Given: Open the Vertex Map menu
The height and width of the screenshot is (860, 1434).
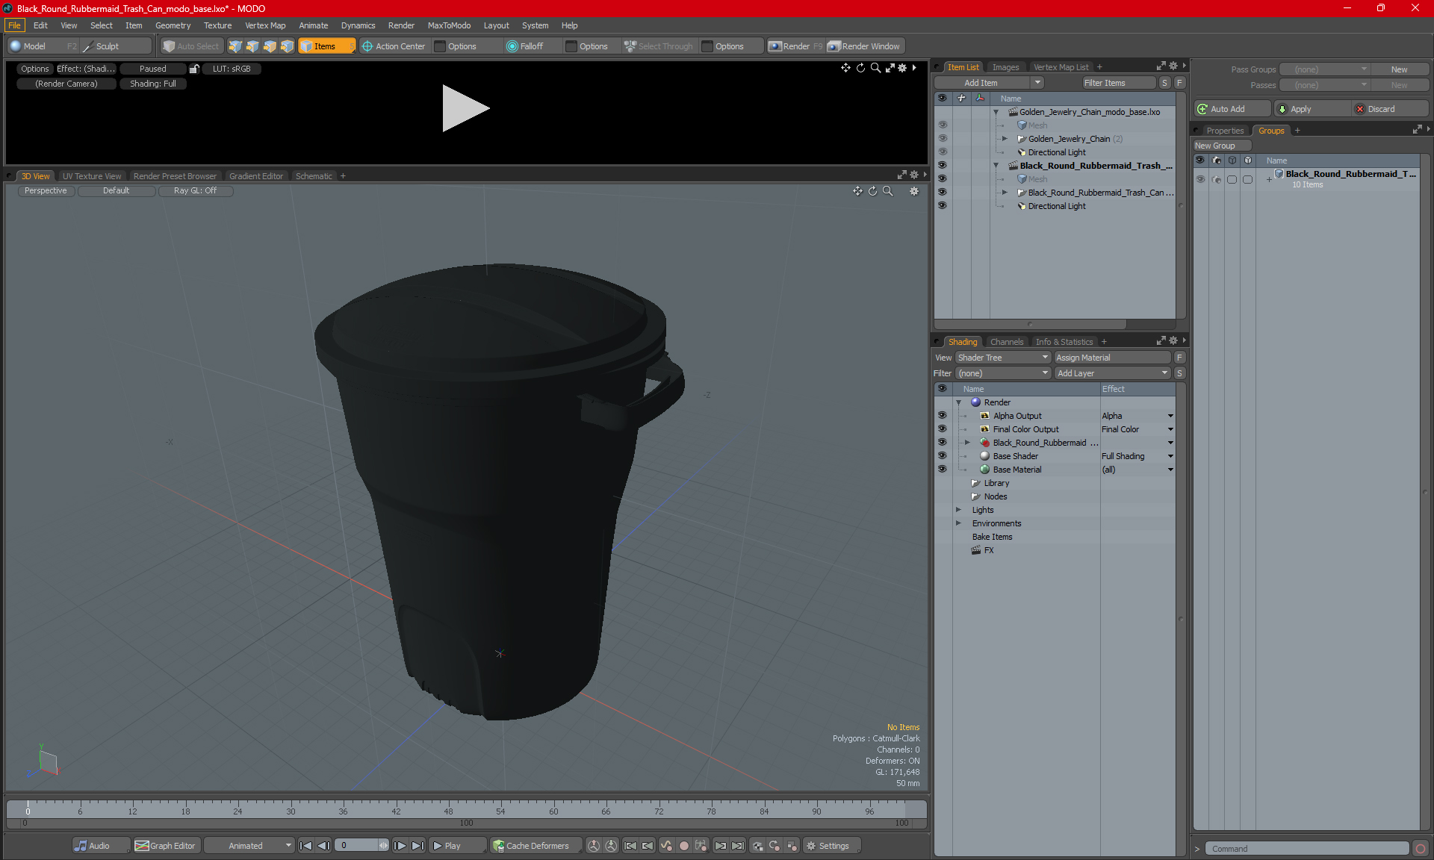Looking at the screenshot, I should click(x=265, y=25).
